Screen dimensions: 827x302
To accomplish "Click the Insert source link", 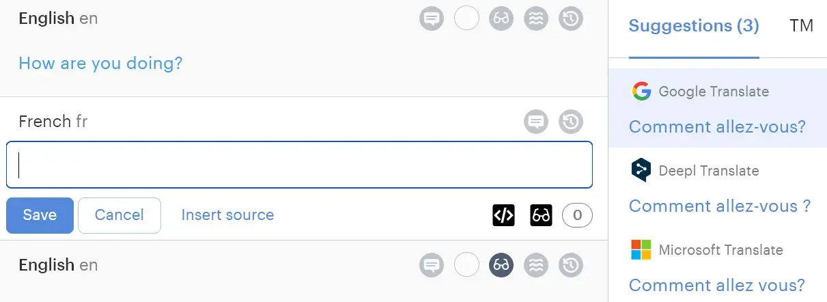I will (227, 215).
